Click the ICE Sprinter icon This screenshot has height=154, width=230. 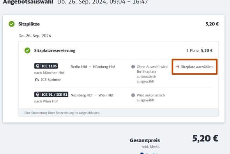(x=37, y=80)
